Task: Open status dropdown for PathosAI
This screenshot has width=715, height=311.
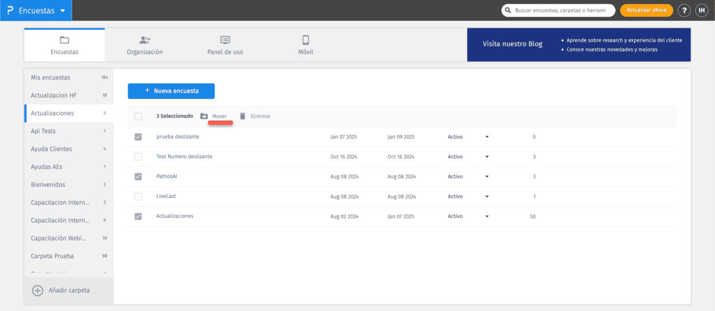Action: pyautogui.click(x=487, y=177)
